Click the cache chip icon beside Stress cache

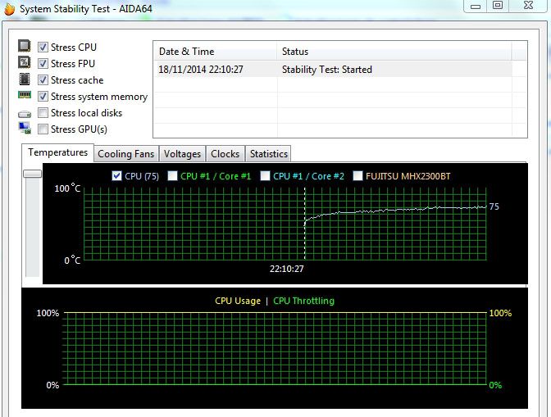click(25, 79)
